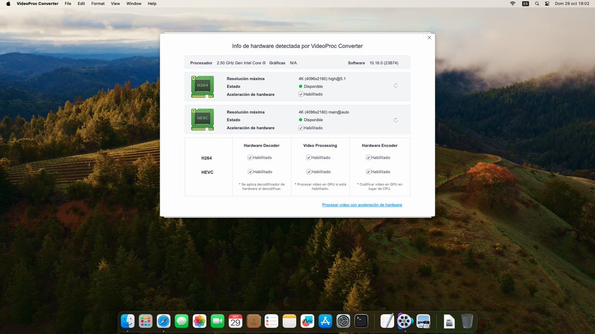Disable H264 Hardware Decoder Habilitado
The height and width of the screenshot is (334, 595).
click(x=251, y=157)
